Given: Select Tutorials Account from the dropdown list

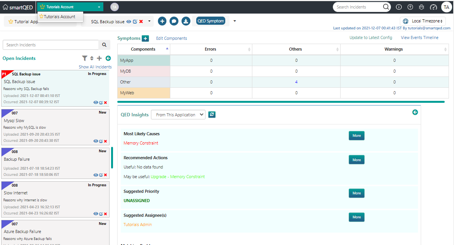Looking at the screenshot, I should (60, 17).
